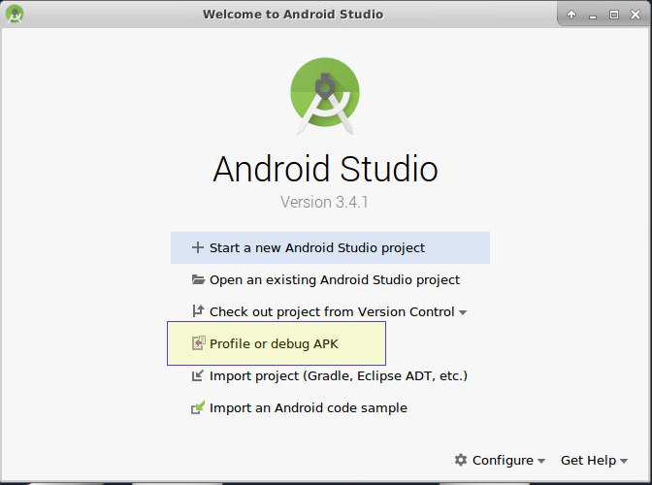652x485 pixels.
Task: Maximize the Welcome to Android Studio window
Action: click(x=613, y=15)
